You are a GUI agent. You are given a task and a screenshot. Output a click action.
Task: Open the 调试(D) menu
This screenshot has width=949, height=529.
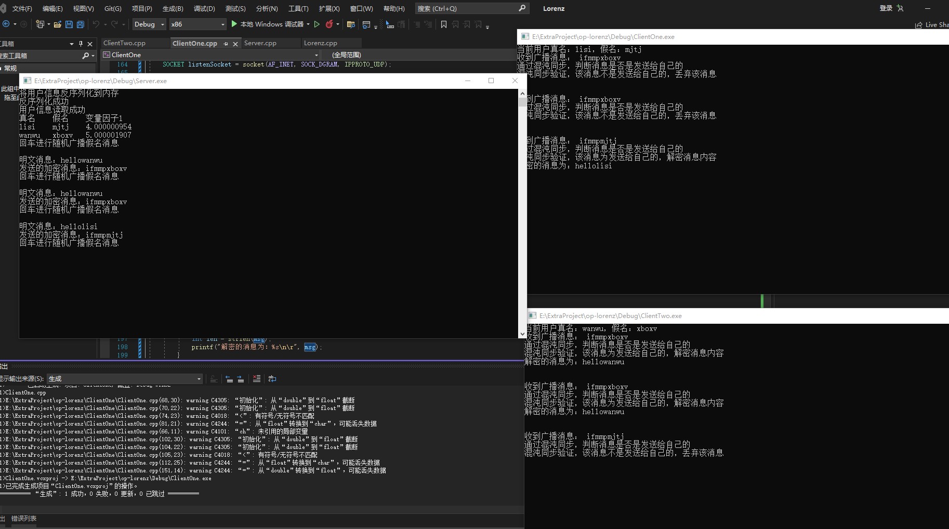204,8
